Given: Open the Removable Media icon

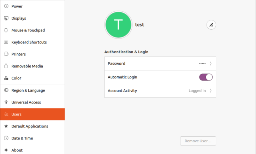Looking at the screenshot, I should [6, 66].
